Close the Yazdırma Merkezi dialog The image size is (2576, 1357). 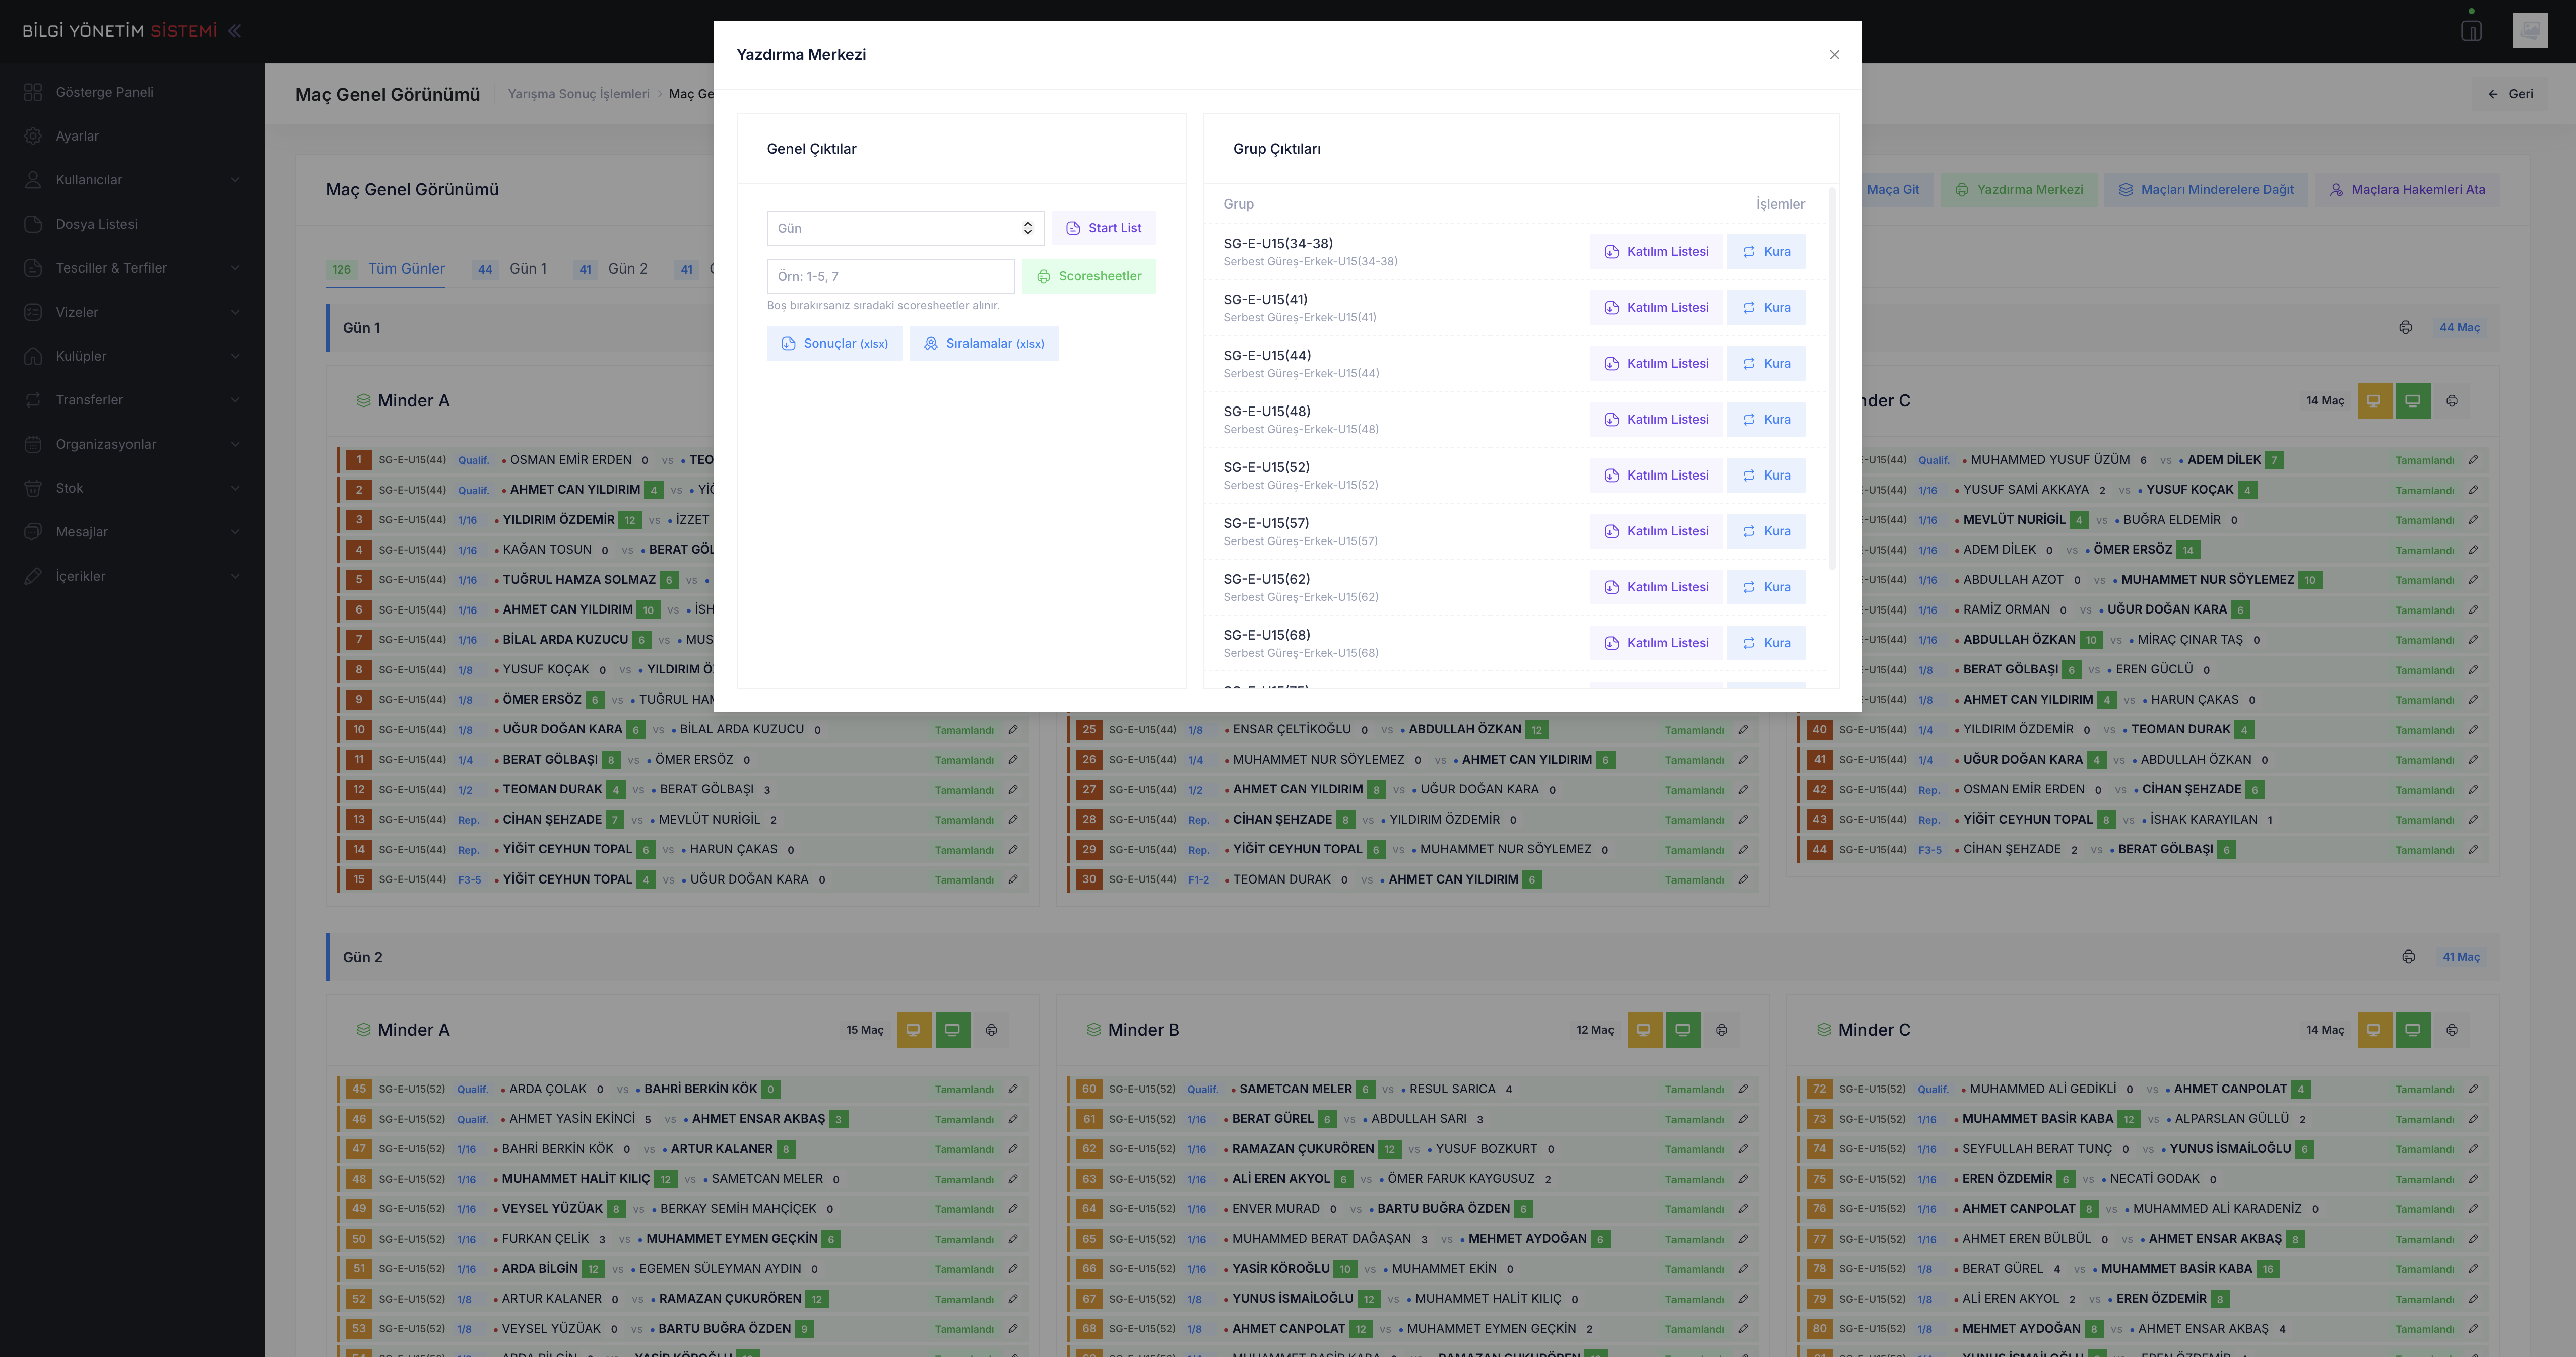[1834, 55]
